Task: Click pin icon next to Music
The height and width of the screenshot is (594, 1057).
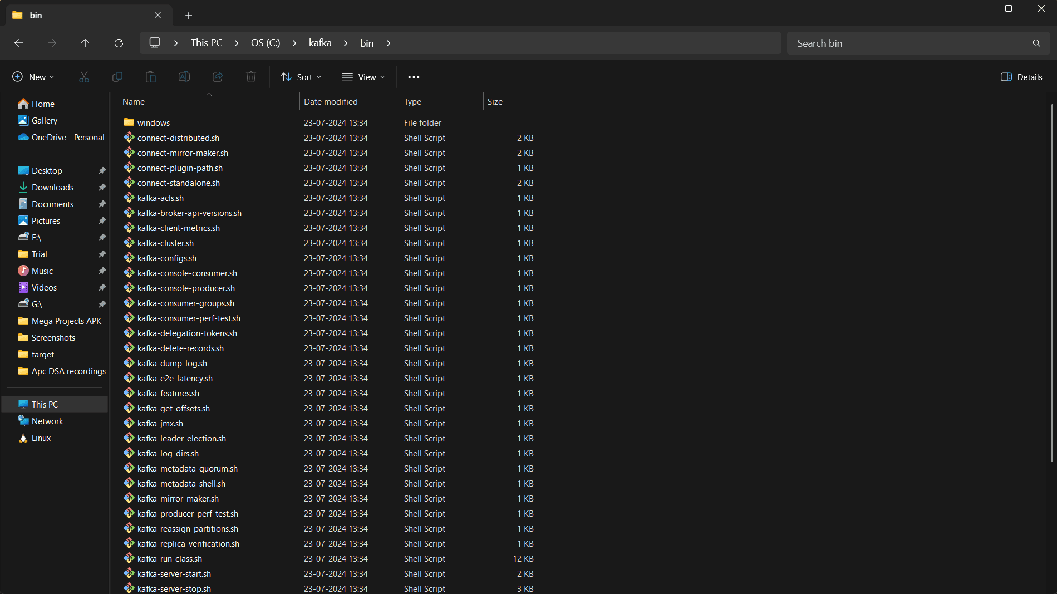Action: (102, 271)
